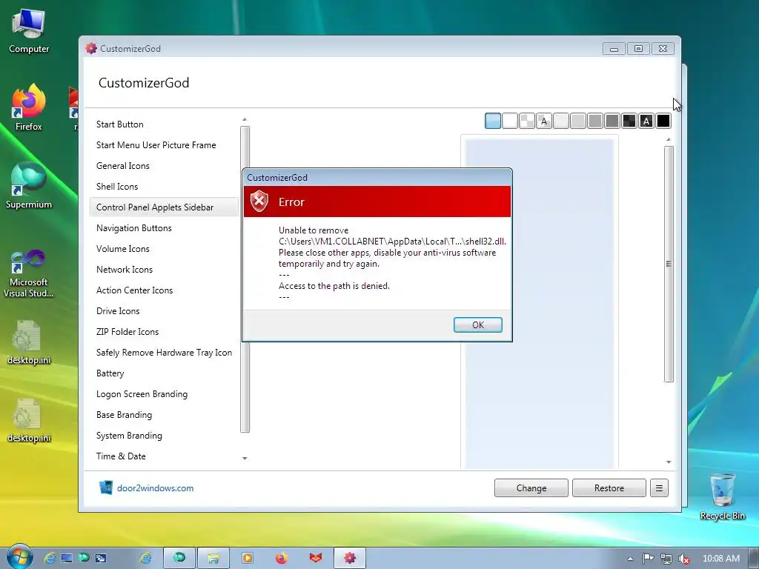Click the red Error shield icon
The width and height of the screenshot is (759, 569).
click(259, 201)
